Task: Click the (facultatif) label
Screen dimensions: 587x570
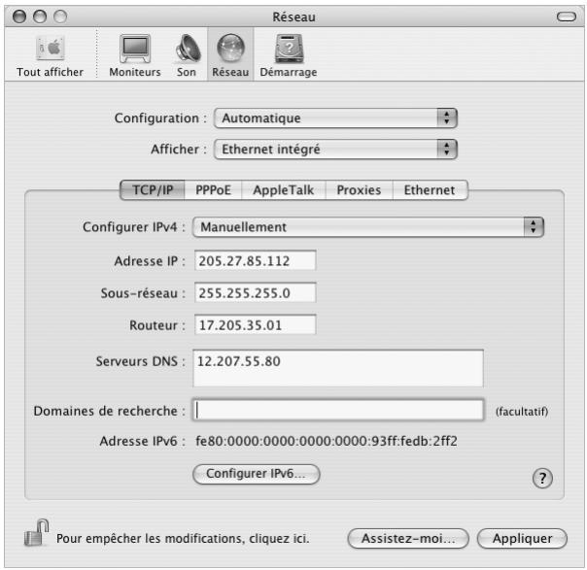Action: click(522, 412)
